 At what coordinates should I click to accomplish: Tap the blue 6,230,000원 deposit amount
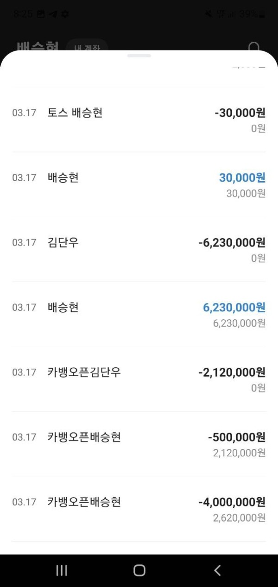tap(234, 307)
